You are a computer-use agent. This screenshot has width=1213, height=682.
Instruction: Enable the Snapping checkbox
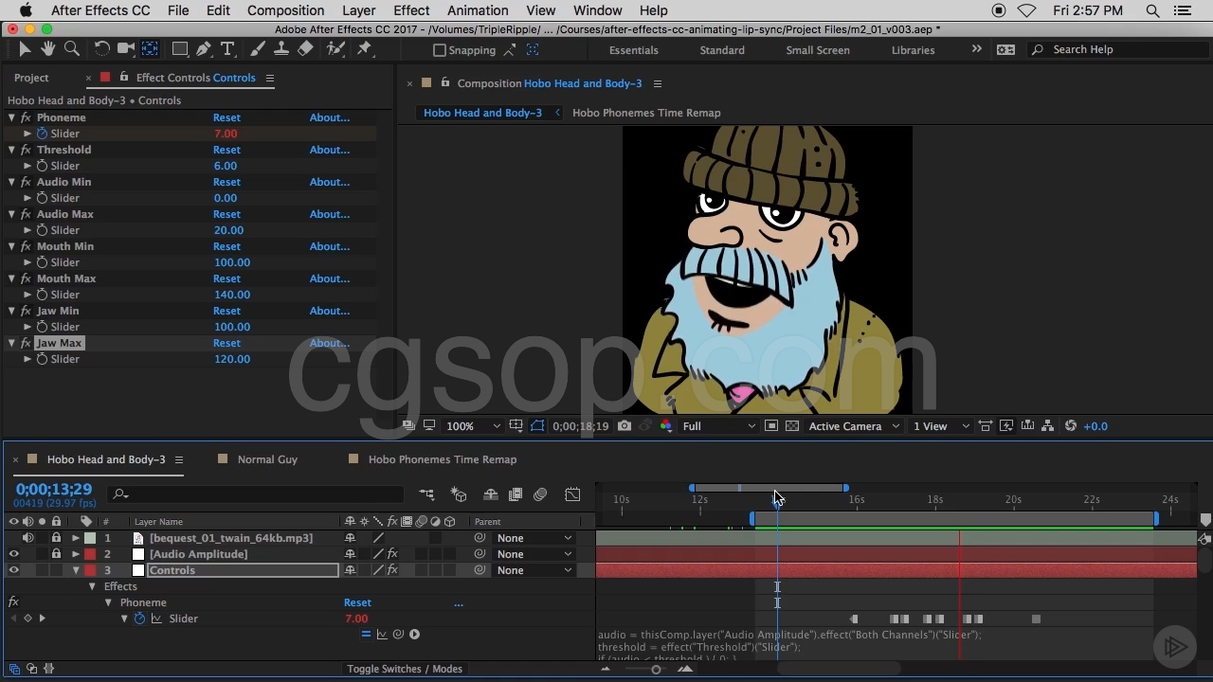(x=440, y=50)
